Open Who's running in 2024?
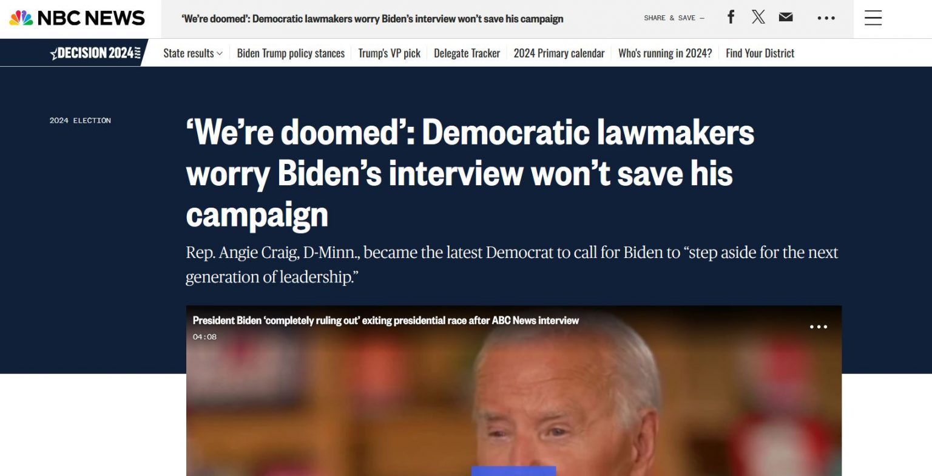Viewport: 932px width, 476px height. 665,53
